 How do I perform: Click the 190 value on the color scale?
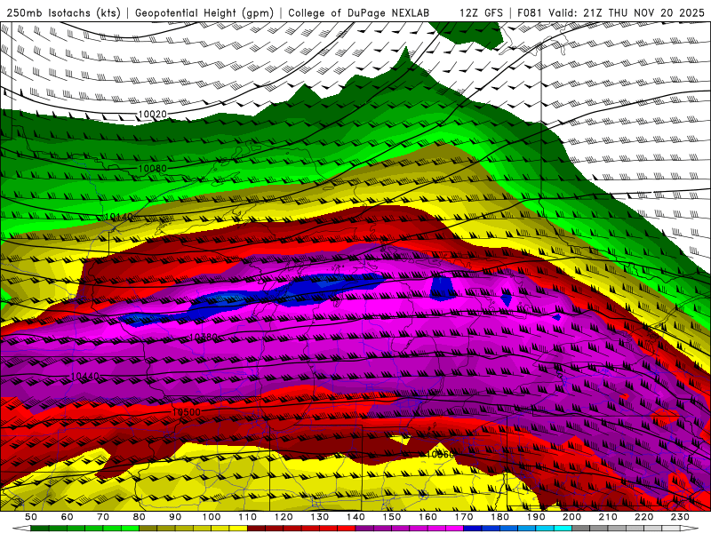536,517
